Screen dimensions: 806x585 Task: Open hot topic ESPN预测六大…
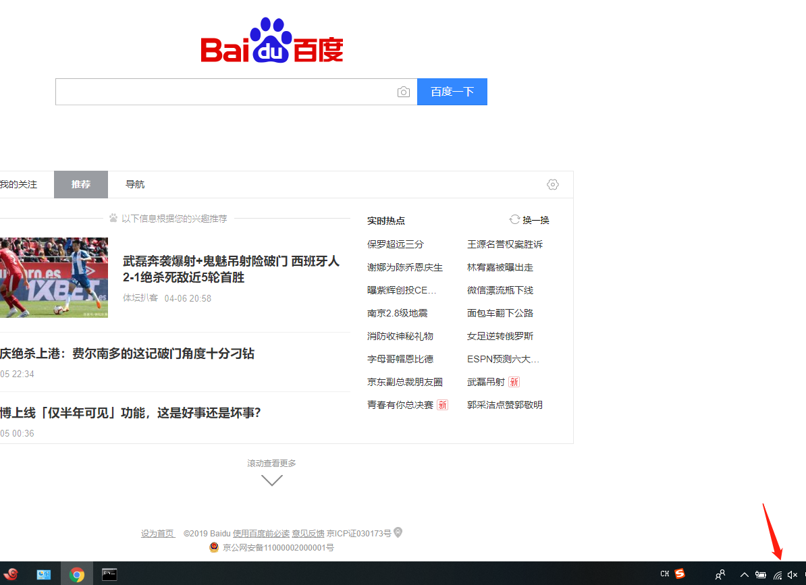503,359
